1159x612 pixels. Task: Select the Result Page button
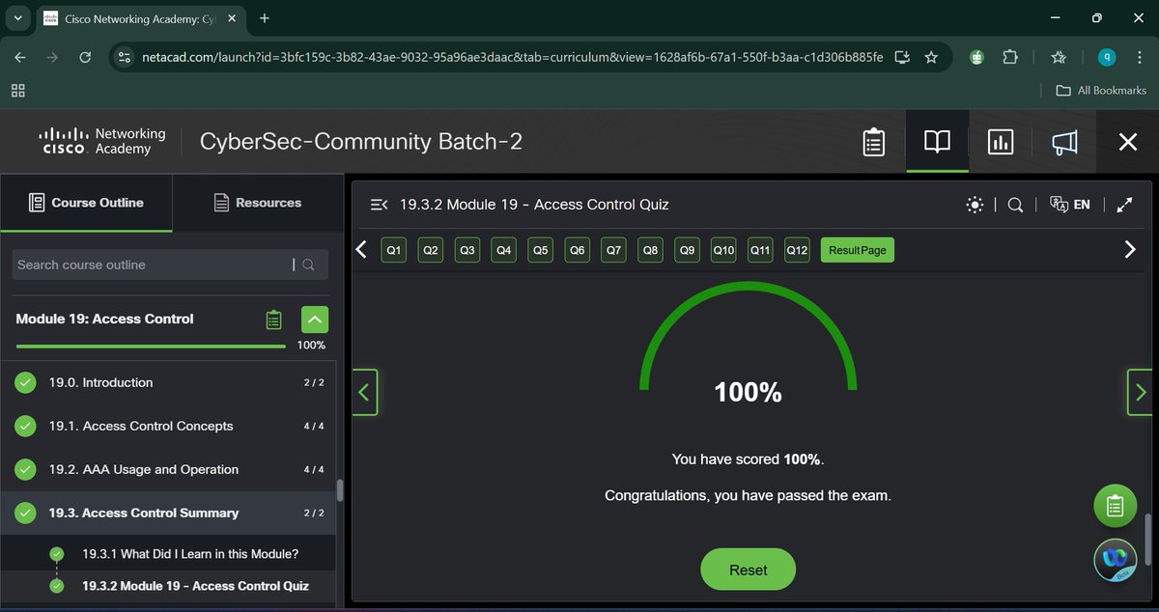coord(858,250)
